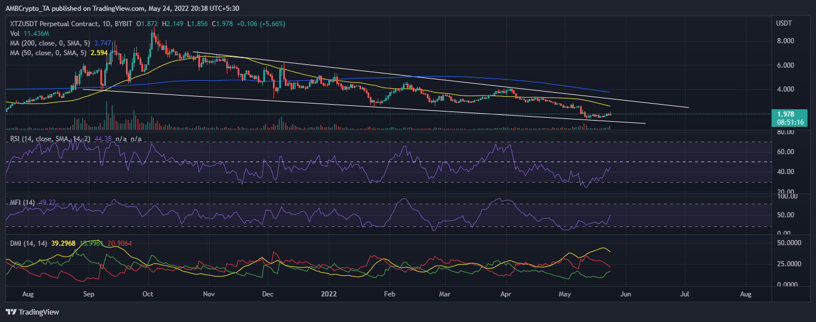
Task: Click the Vol indicator legend label
Action: [15, 33]
